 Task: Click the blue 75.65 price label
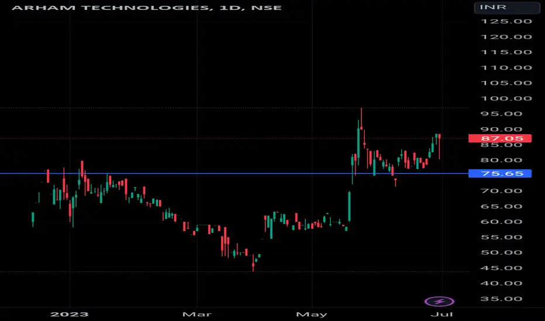pyautogui.click(x=500, y=173)
